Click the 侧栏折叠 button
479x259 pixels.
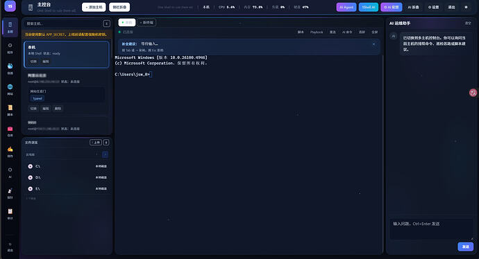click(x=119, y=7)
